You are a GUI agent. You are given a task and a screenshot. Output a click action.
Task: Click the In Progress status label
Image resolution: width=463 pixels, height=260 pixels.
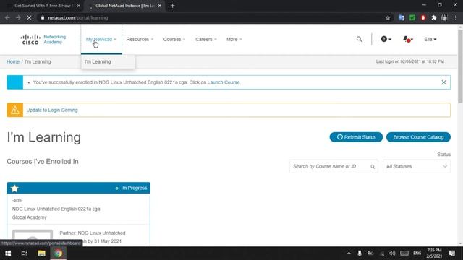point(135,188)
